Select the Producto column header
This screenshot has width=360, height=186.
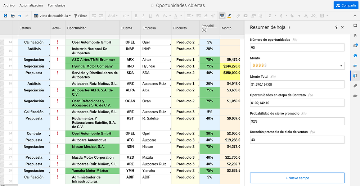[185, 28]
